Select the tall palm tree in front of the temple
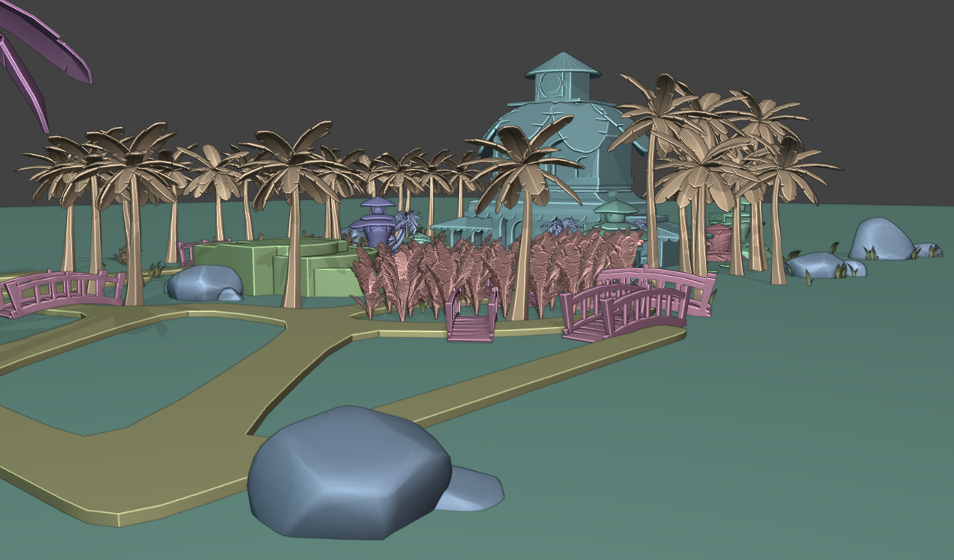Viewport: 954px width, 560px height. pyautogui.click(x=525, y=217)
